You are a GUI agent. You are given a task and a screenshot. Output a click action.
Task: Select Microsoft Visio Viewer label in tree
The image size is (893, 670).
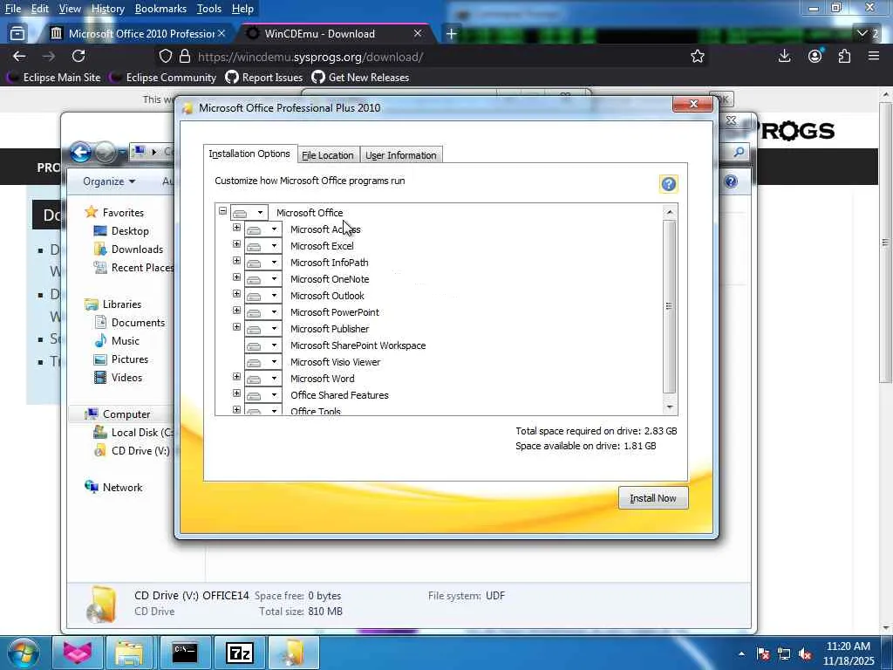click(x=335, y=362)
